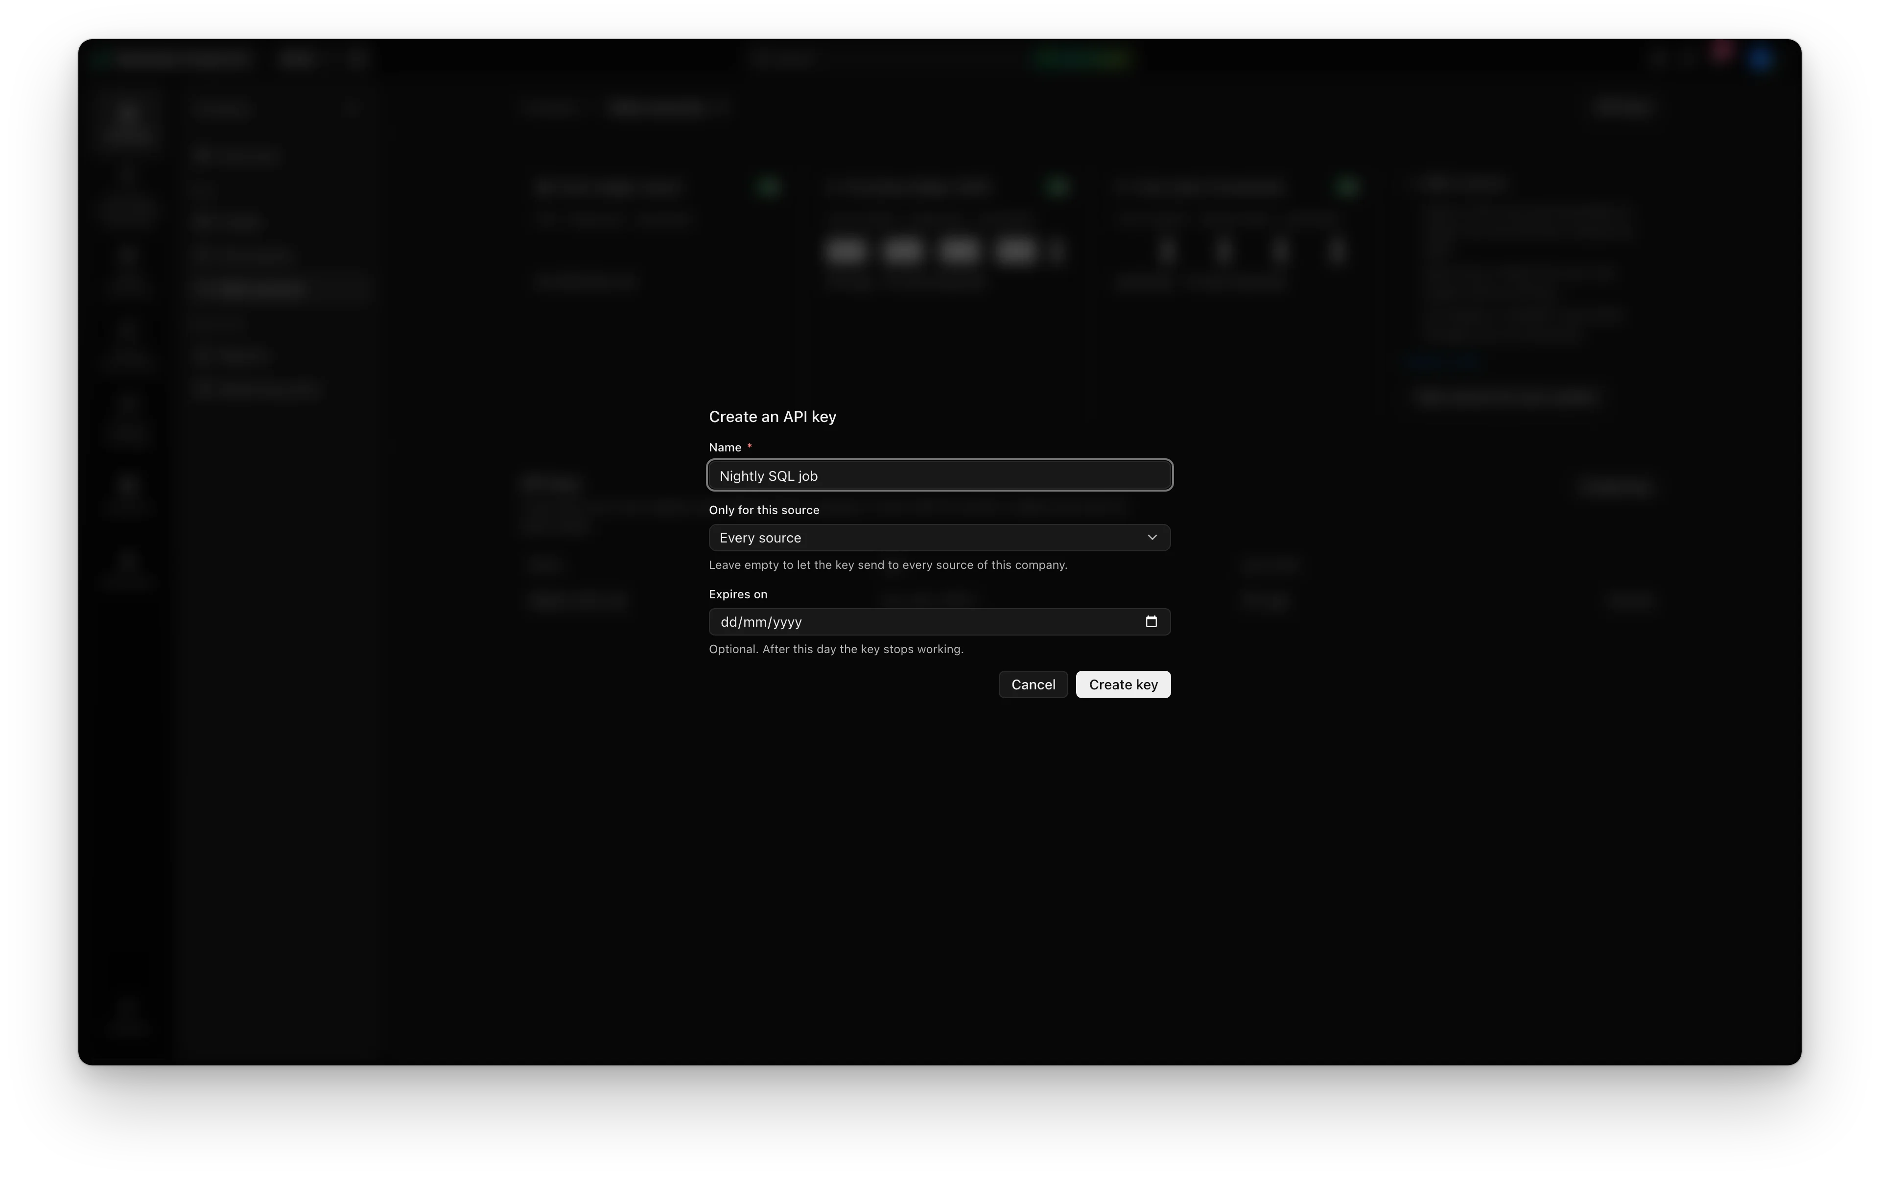Open the 'Only for this source' dropdown
Image resolution: width=1880 pixels, height=1179 pixels.
click(x=940, y=538)
